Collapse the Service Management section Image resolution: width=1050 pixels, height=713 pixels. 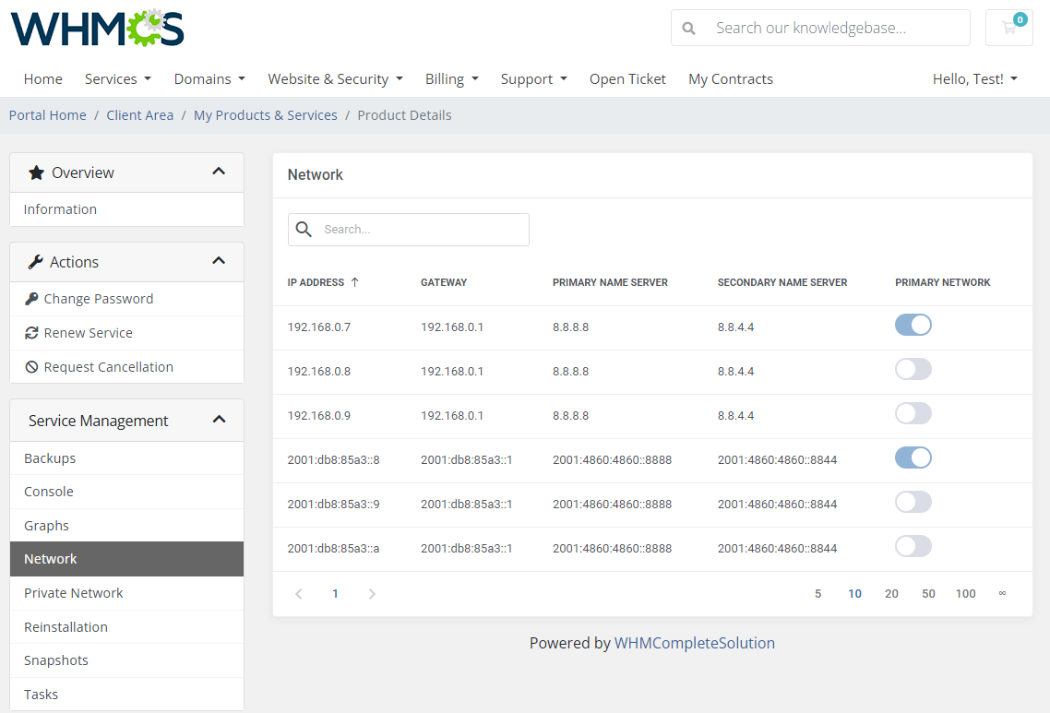219,419
